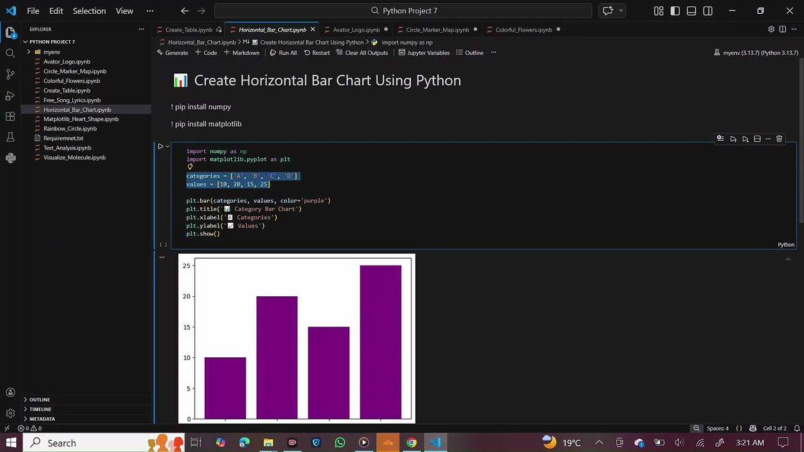Toggle the secondary side bar
The width and height of the screenshot is (804, 452).
pyautogui.click(x=708, y=11)
